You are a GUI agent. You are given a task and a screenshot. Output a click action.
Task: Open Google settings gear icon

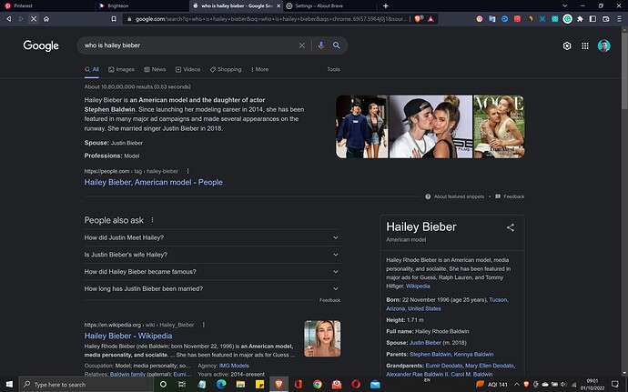pyautogui.click(x=567, y=45)
